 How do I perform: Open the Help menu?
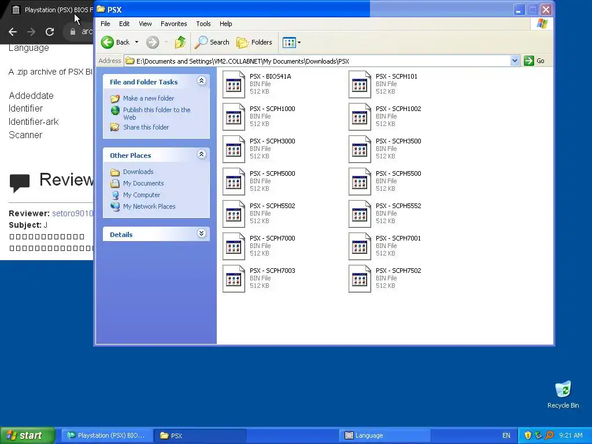click(226, 24)
